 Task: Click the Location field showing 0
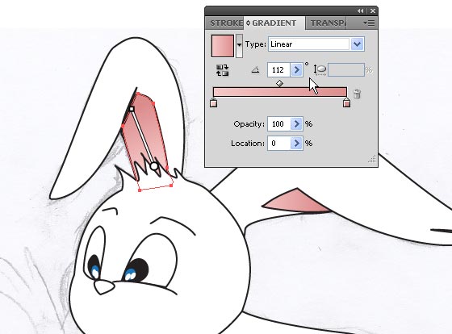point(278,144)
